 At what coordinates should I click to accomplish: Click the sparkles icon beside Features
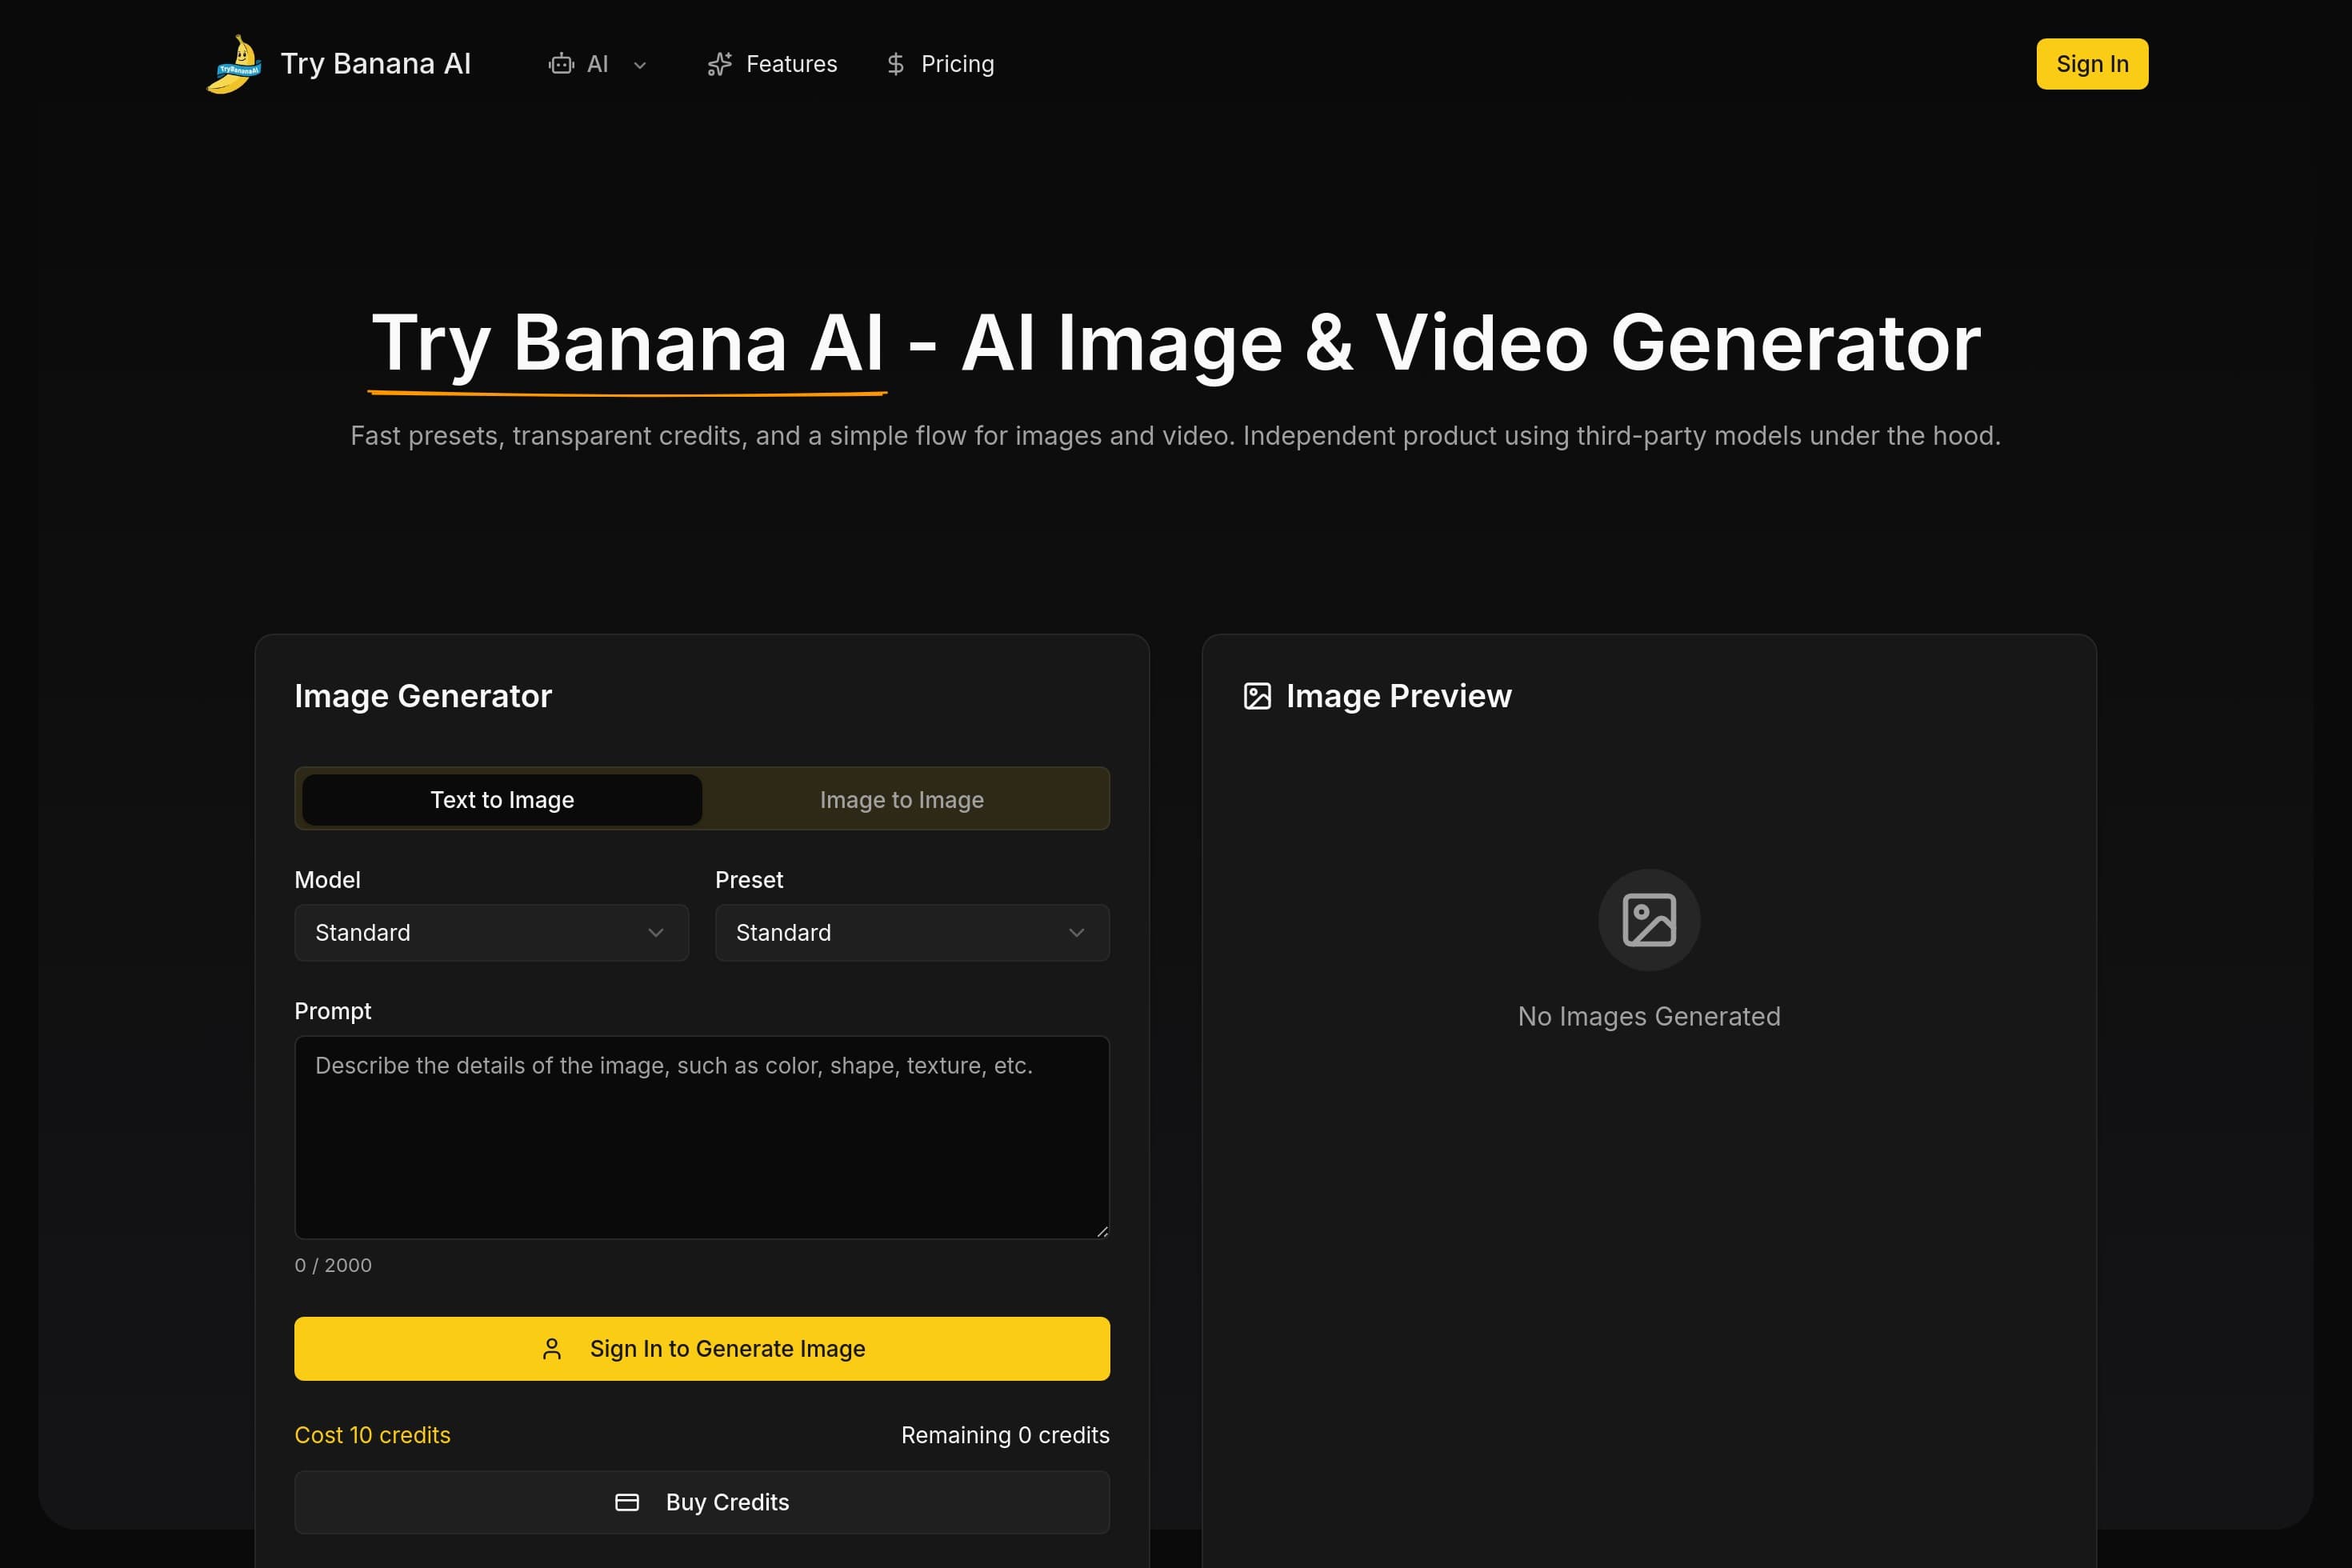pos(719,63)
